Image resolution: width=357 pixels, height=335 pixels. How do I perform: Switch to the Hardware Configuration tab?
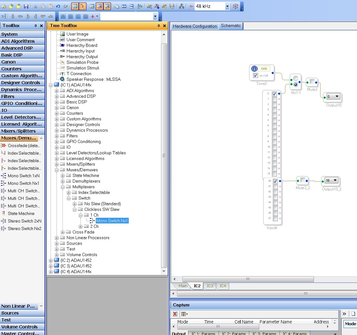[195, 26]
